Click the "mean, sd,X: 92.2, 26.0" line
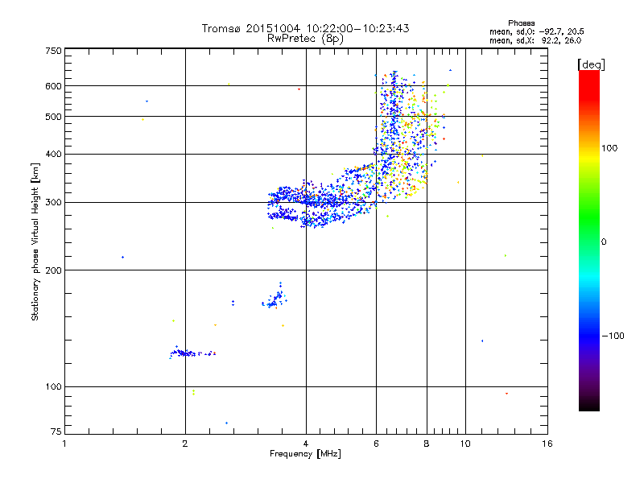644x483 pixels. pyautogui.click(x=535, y=41)
